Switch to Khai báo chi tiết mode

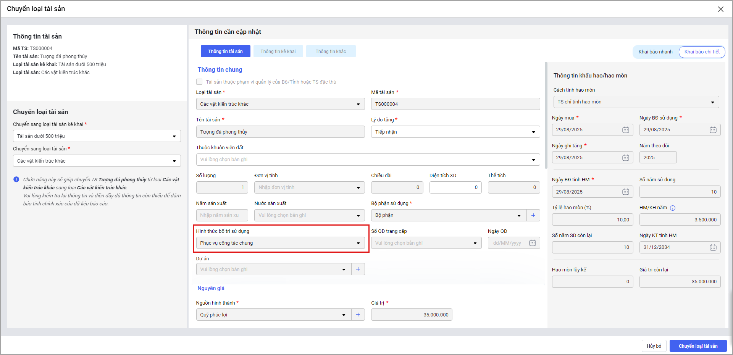pos(701,52)
